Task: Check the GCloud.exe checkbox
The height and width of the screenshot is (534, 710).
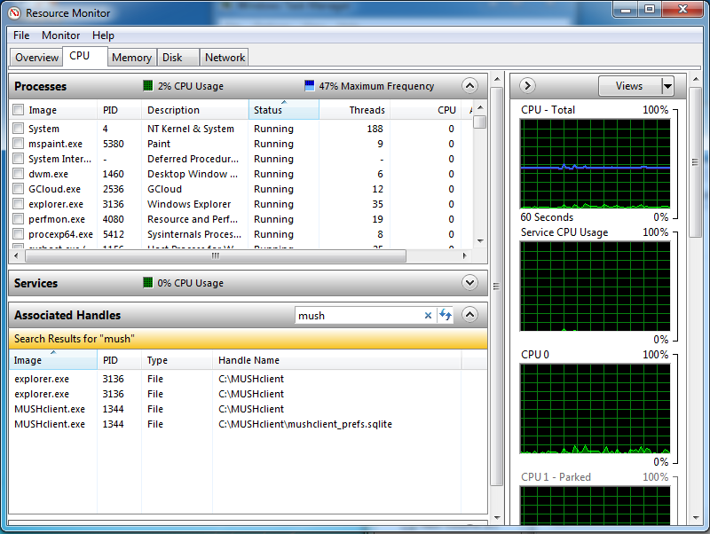Action: [x=19, y=189]
